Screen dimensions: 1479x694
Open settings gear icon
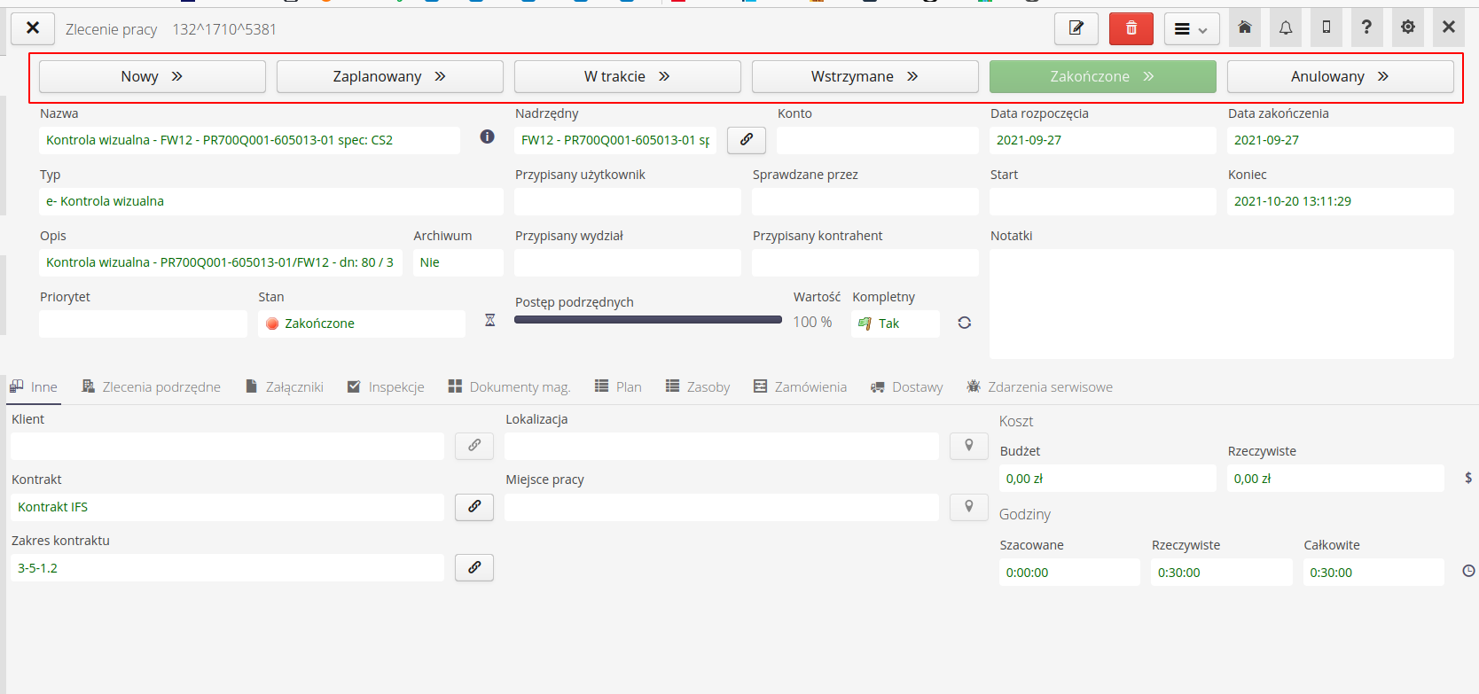point(1407,27)
